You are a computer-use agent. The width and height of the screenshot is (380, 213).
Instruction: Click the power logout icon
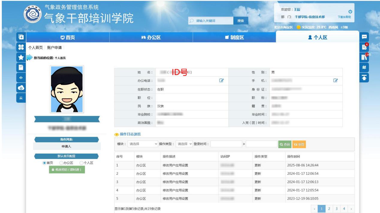tap(350, 12)
